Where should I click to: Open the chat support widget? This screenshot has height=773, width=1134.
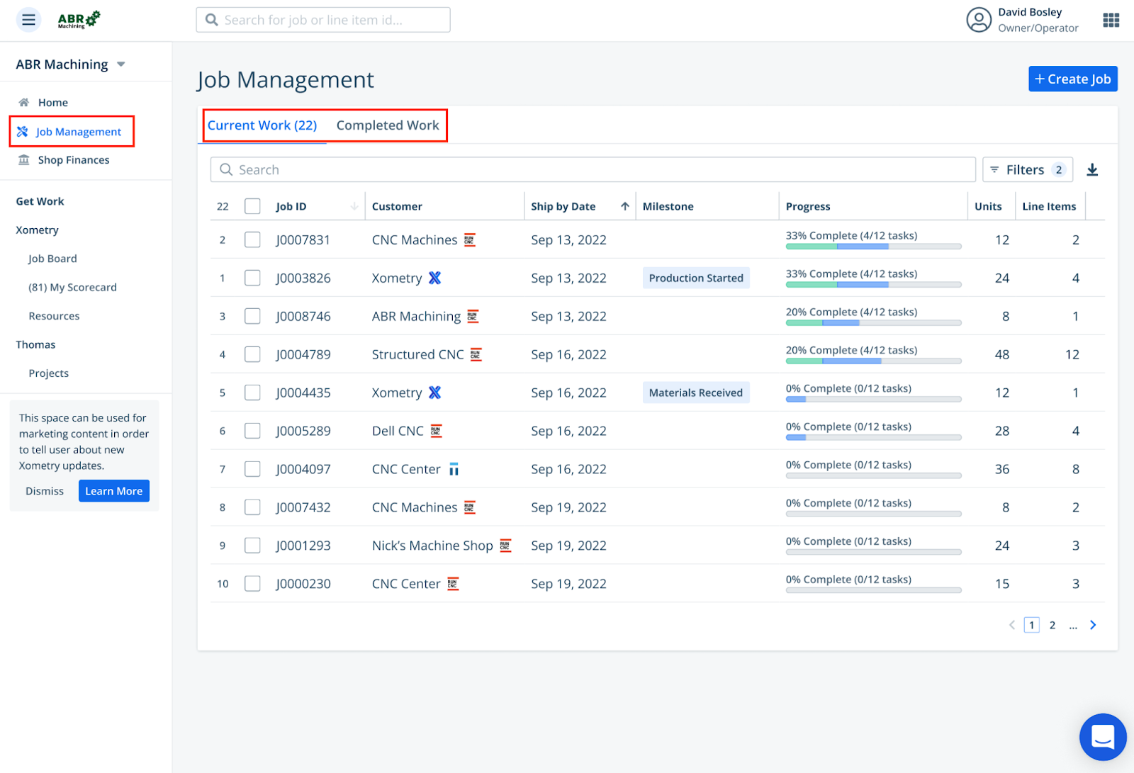point(1102,737)
